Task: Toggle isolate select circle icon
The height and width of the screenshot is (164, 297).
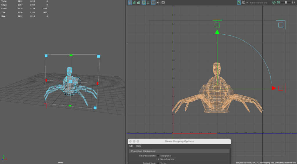Action: [x=158, y=2]
